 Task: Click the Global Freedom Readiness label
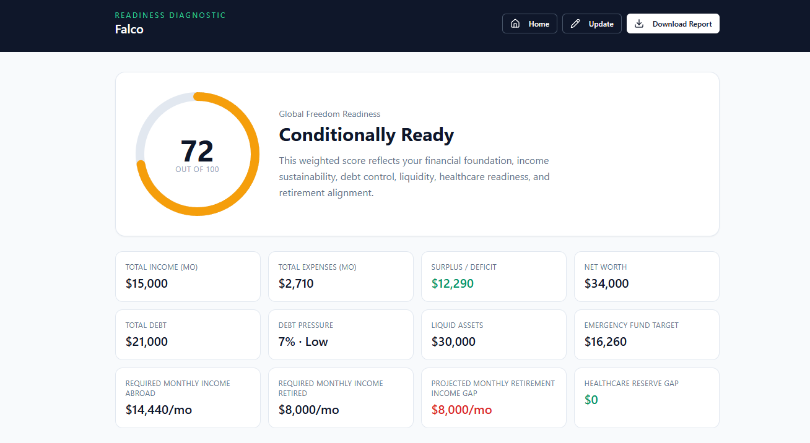[x=329, y=114]
